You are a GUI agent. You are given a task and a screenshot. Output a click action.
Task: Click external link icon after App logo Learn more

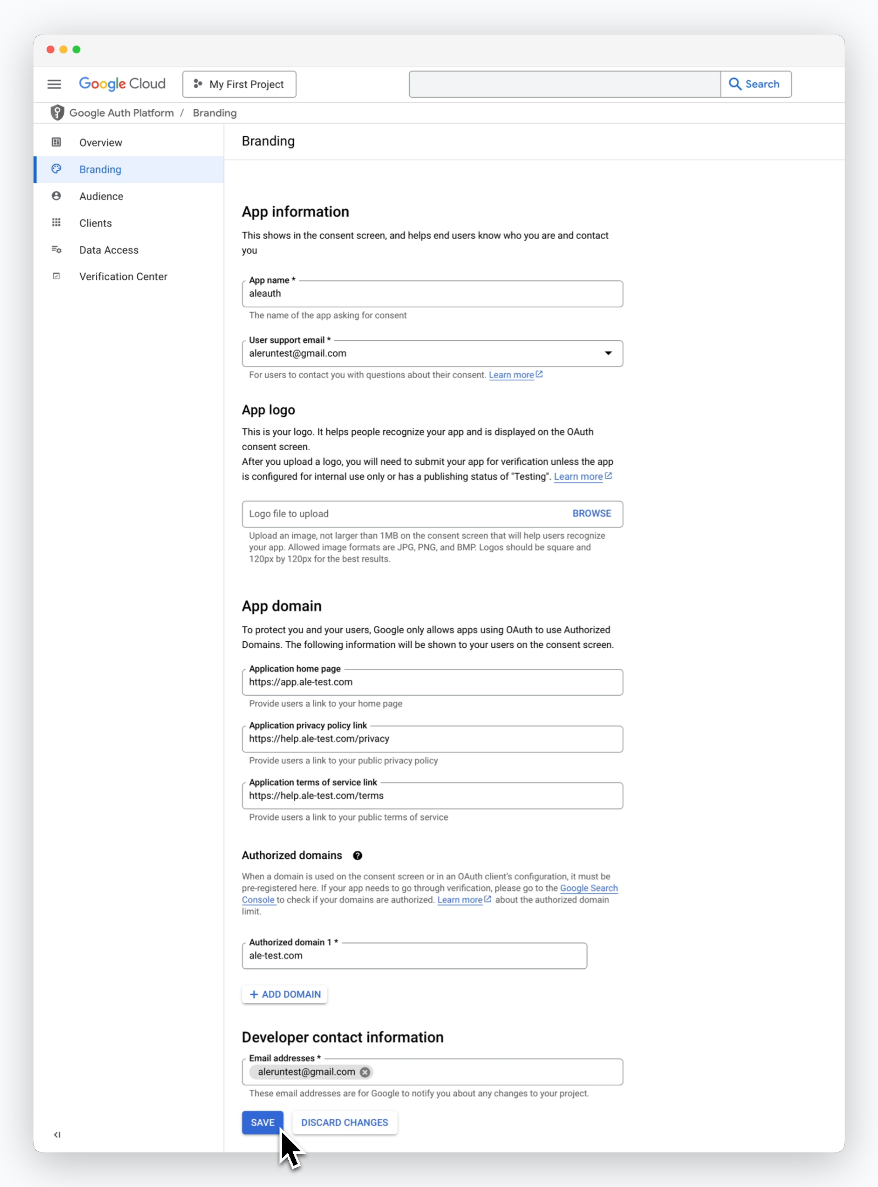(608, 476)
